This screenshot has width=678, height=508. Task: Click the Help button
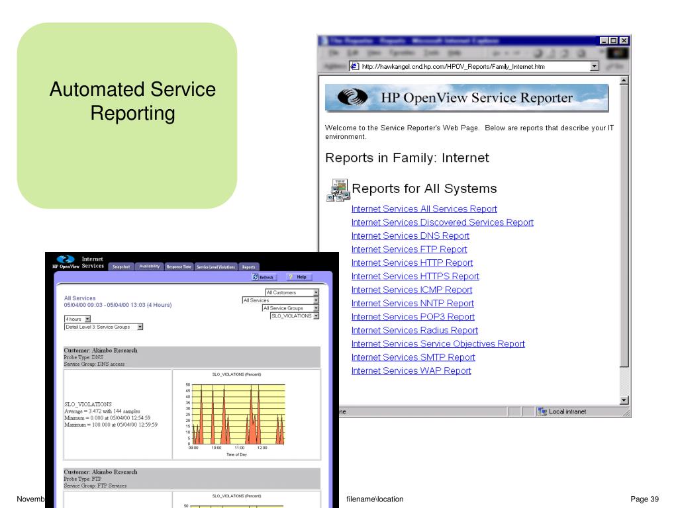pos(298,277)
